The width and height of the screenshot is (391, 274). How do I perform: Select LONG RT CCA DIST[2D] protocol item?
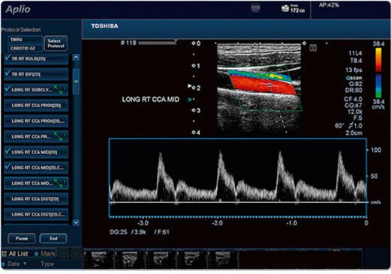click(36, 199)
